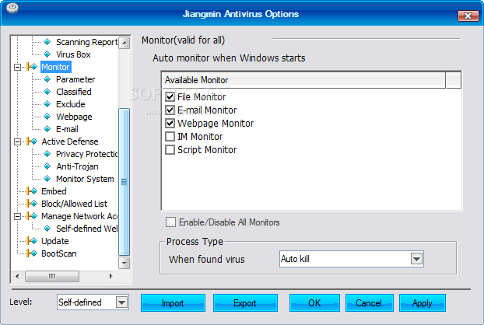Open Virus Box in the tree
The width and height of the screenshot is (484, 325).
tap(73, 54)
